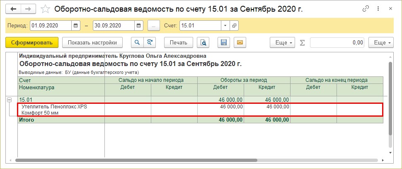
Task: Click Показать настройки button
Action: pos(92,42)
